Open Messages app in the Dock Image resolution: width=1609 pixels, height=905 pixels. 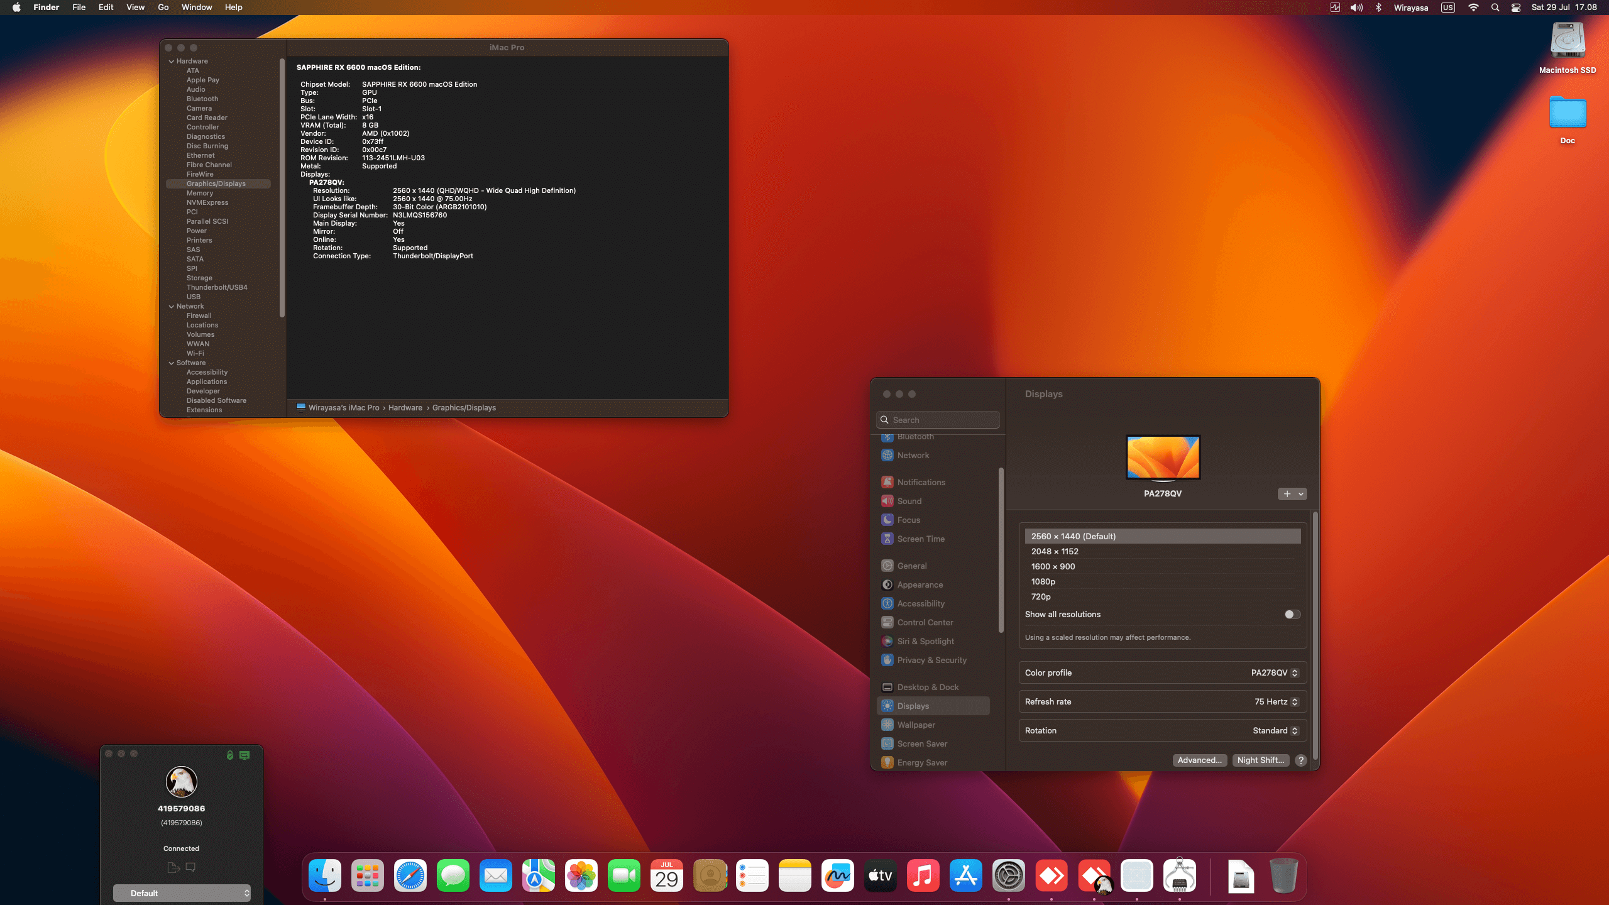coord(453,875)
